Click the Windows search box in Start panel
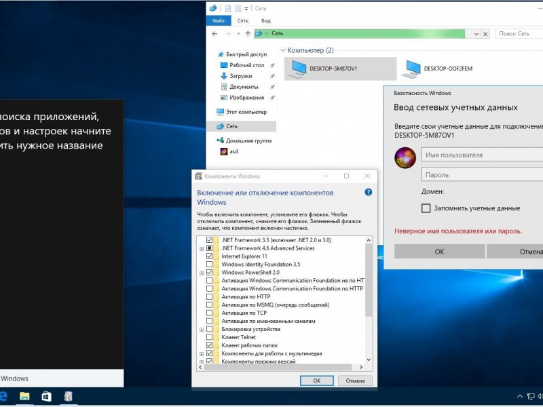 point(62,379)
